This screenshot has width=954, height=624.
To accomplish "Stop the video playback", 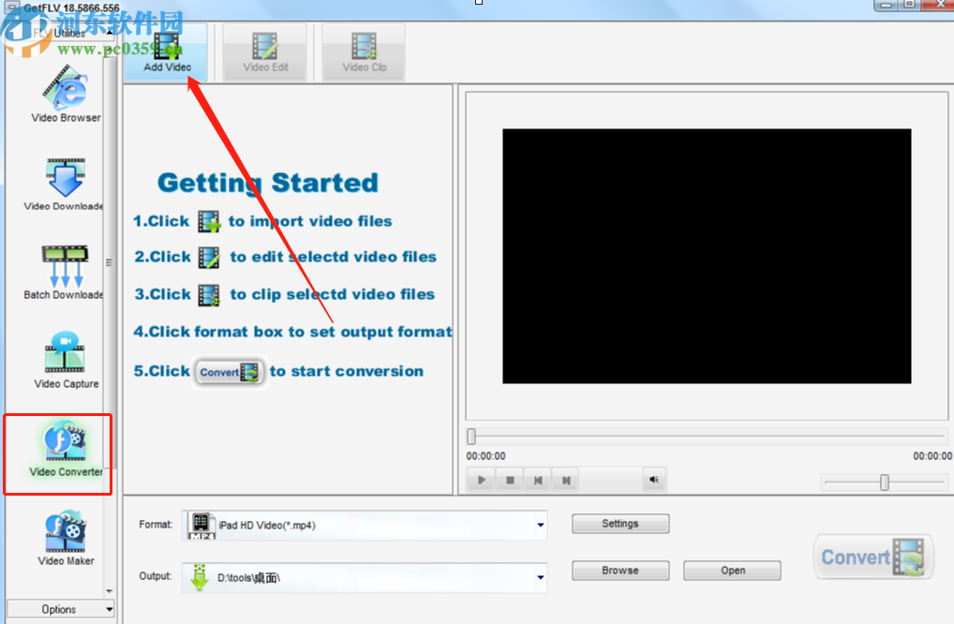I will tap(510, 480).
